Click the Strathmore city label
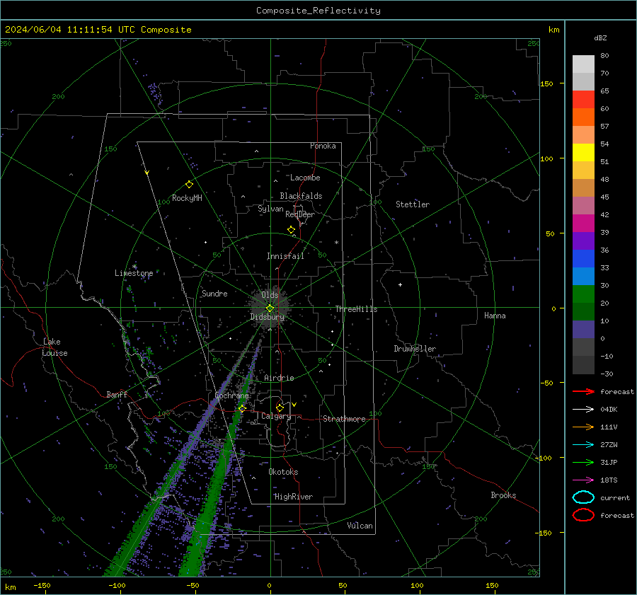The image size is (637, 595). [344, 419]
